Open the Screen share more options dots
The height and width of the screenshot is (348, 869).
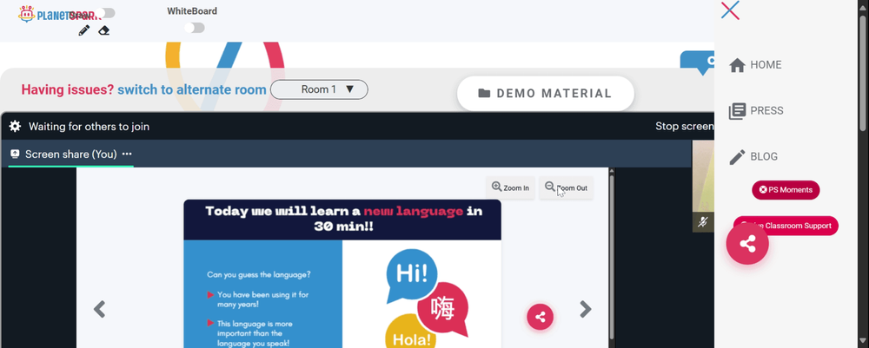pyautogui.click(x=127, y=154)
